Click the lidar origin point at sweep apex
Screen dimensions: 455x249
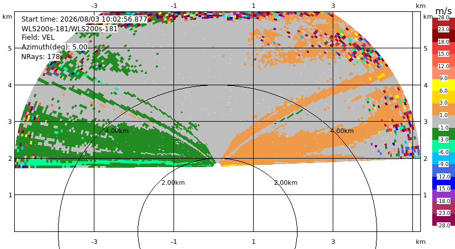click(217, 165)
